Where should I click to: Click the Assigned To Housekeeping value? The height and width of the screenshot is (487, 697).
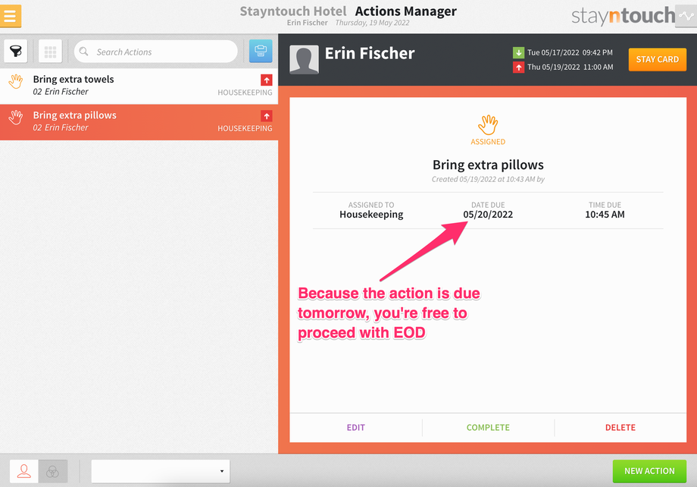point(371,215)
